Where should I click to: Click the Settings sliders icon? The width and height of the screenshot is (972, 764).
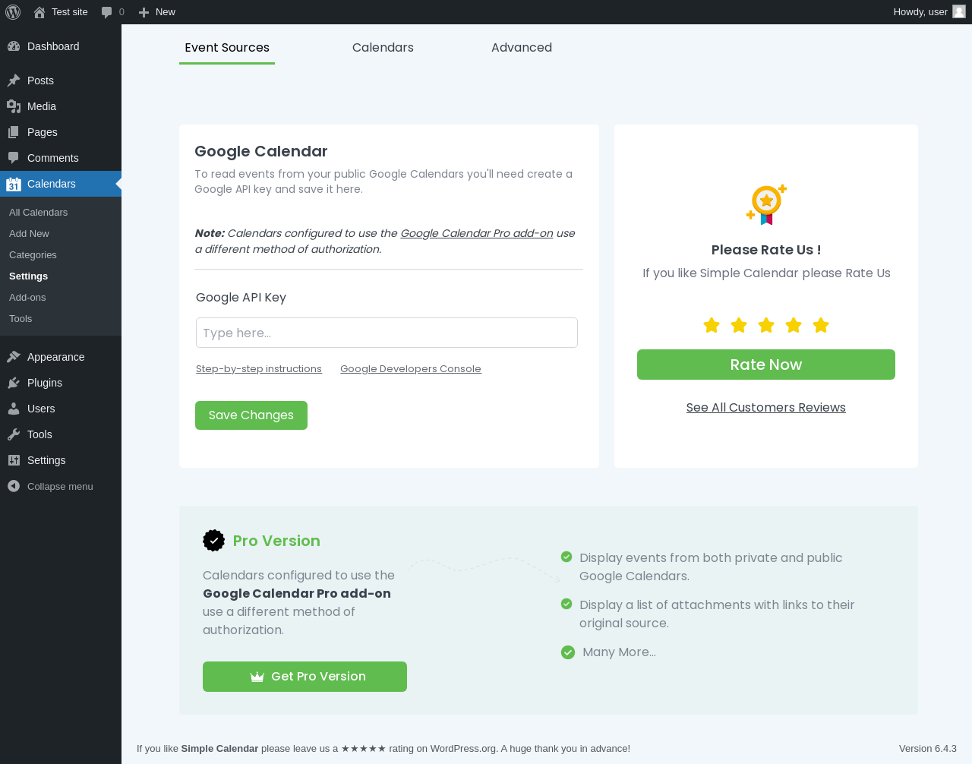(14, 460)
